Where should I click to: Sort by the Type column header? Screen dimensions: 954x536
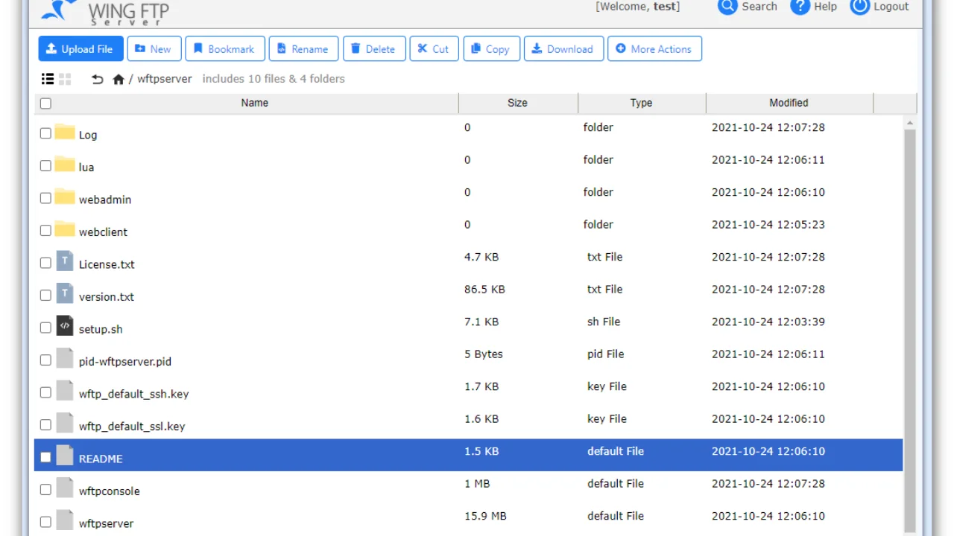641,103
